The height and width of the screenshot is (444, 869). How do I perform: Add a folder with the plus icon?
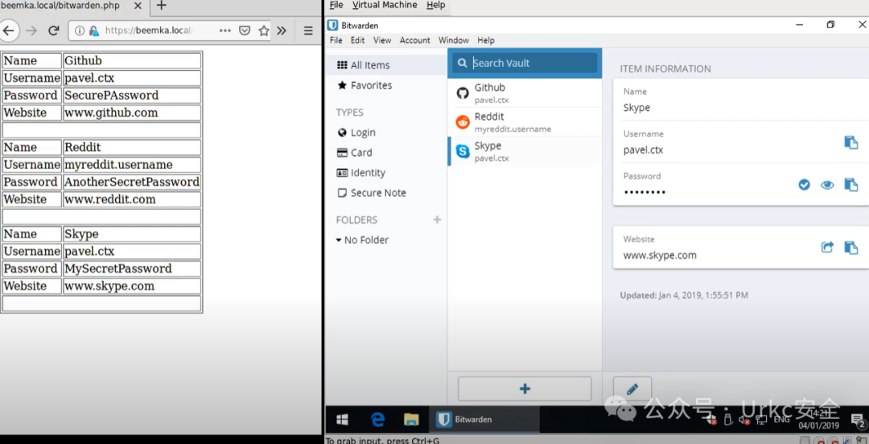click(437, 220)
